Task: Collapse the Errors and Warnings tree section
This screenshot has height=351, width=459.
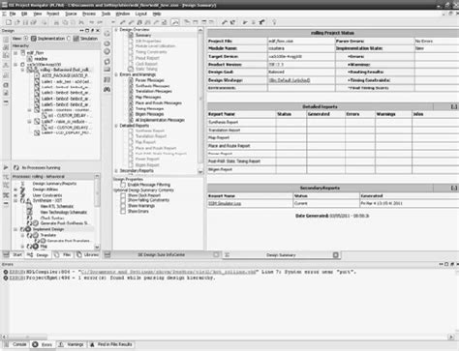Action: [x=116, y=74]
